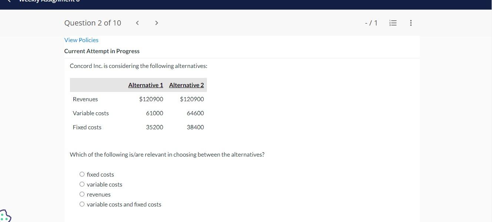Click the Alternative 1 column header

[x=145, y=85]
